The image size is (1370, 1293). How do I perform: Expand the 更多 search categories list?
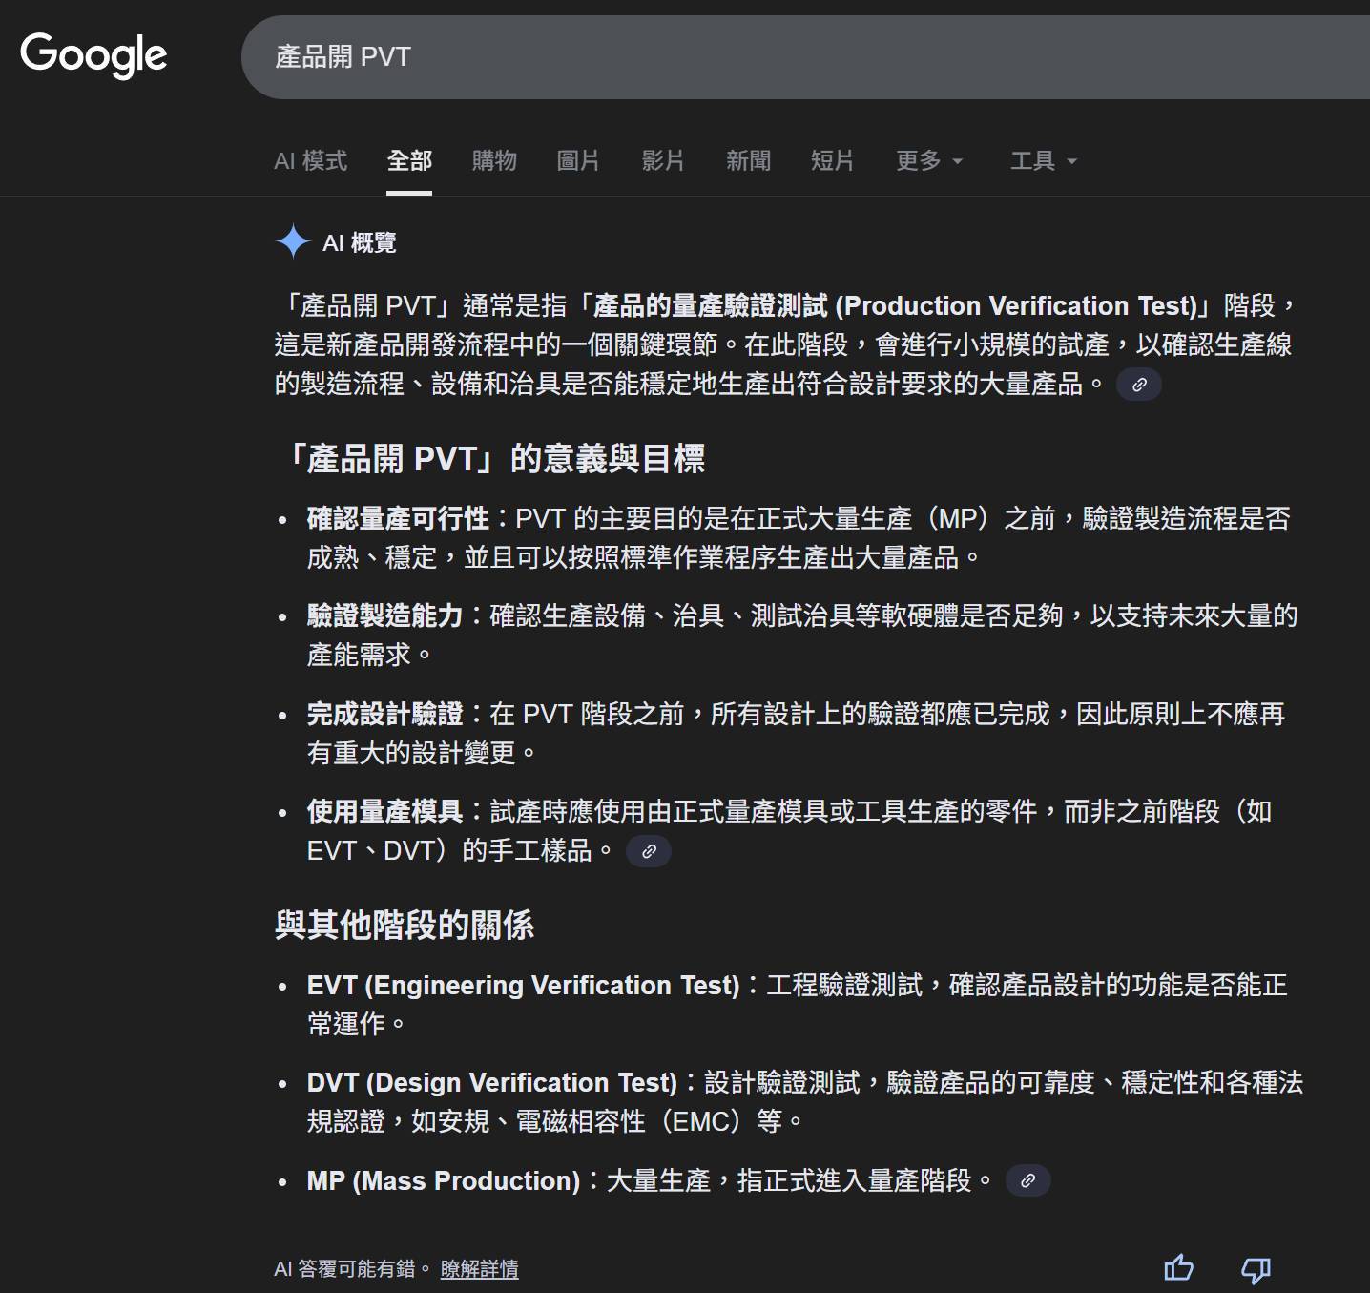929,160
